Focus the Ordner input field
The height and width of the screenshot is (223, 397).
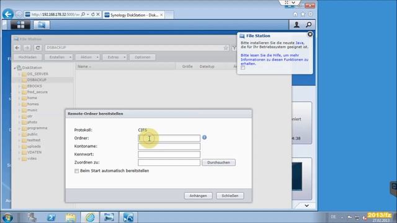pyautogui.click(x=169, y=138)
